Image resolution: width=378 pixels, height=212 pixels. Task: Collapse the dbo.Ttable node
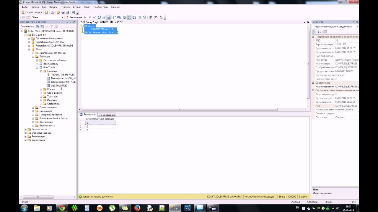37,67
